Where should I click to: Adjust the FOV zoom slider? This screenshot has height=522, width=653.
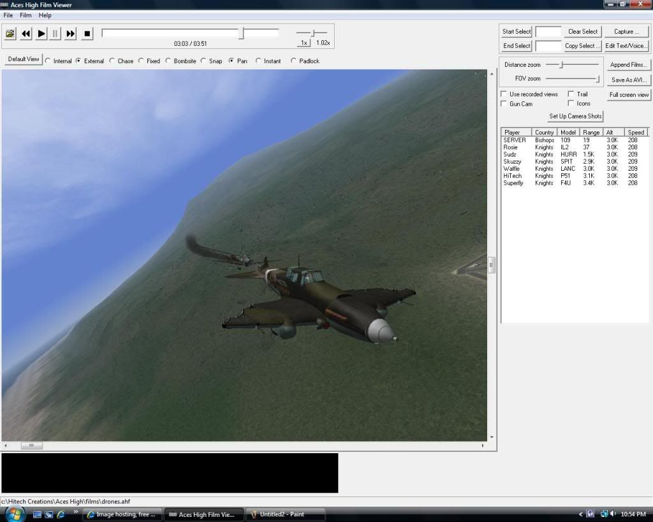pyautogui.click(x=598, y=78)
